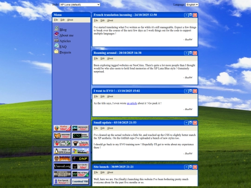Open the Language dropdown set to English

[192, 5]
